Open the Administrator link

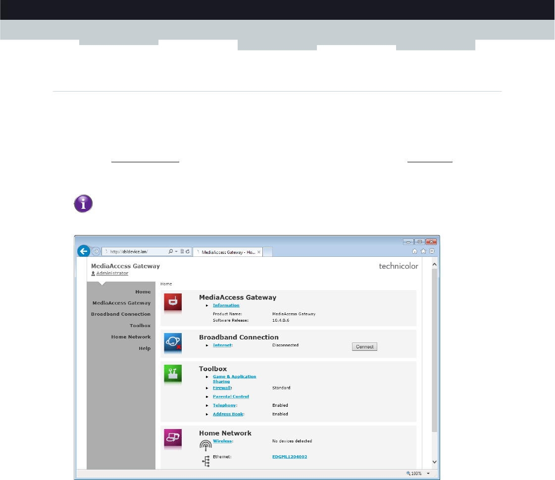tap(112, 274)
